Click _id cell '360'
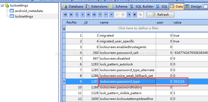 tap(91, 53)
